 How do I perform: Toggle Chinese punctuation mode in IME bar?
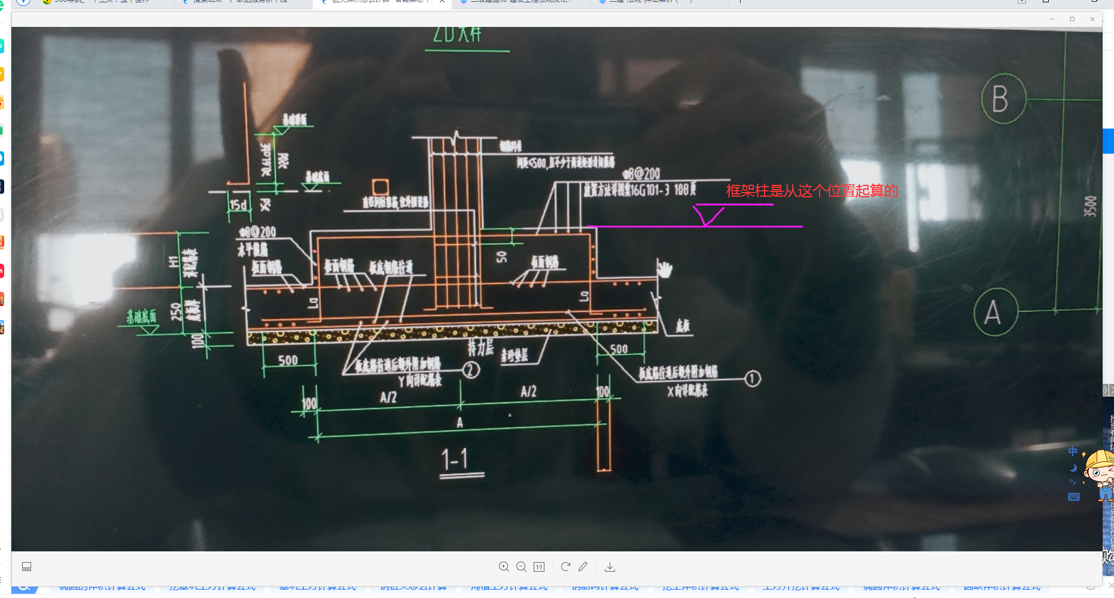click(1073, 482)
